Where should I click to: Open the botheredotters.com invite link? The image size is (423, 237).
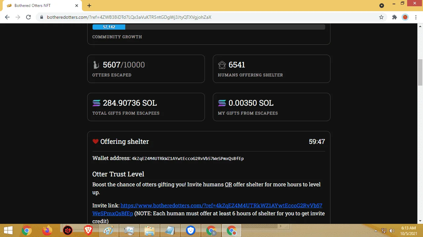pos(207,209)
